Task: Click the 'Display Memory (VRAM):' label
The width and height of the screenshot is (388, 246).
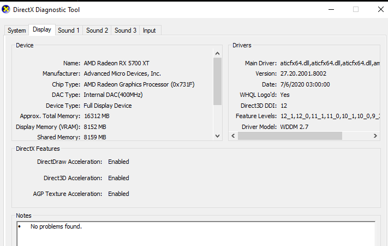Action: click(48, 127)
